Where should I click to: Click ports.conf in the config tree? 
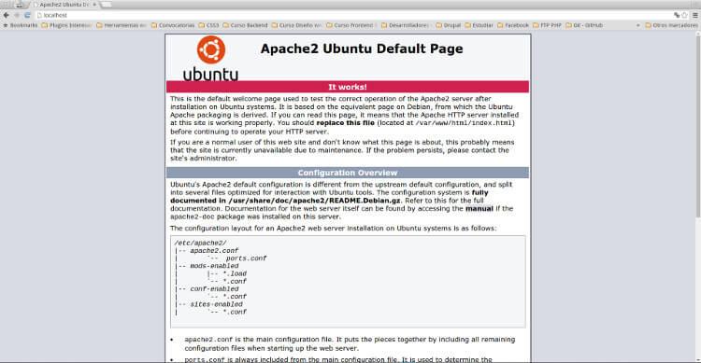246,258
